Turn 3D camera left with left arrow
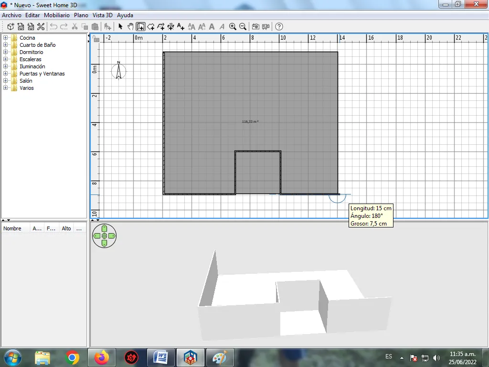This screenshot has height=367, width=489. (97, 236)
